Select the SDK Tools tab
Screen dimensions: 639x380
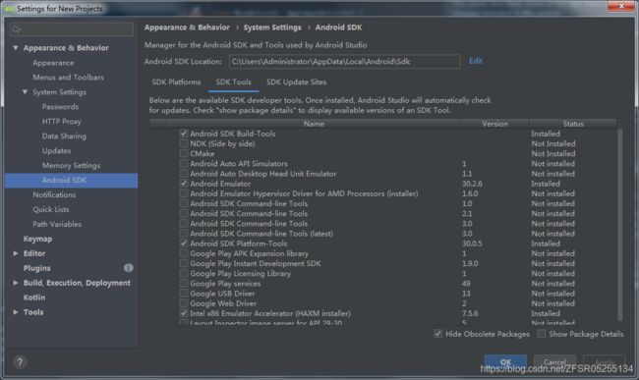[x=234, y=82]
